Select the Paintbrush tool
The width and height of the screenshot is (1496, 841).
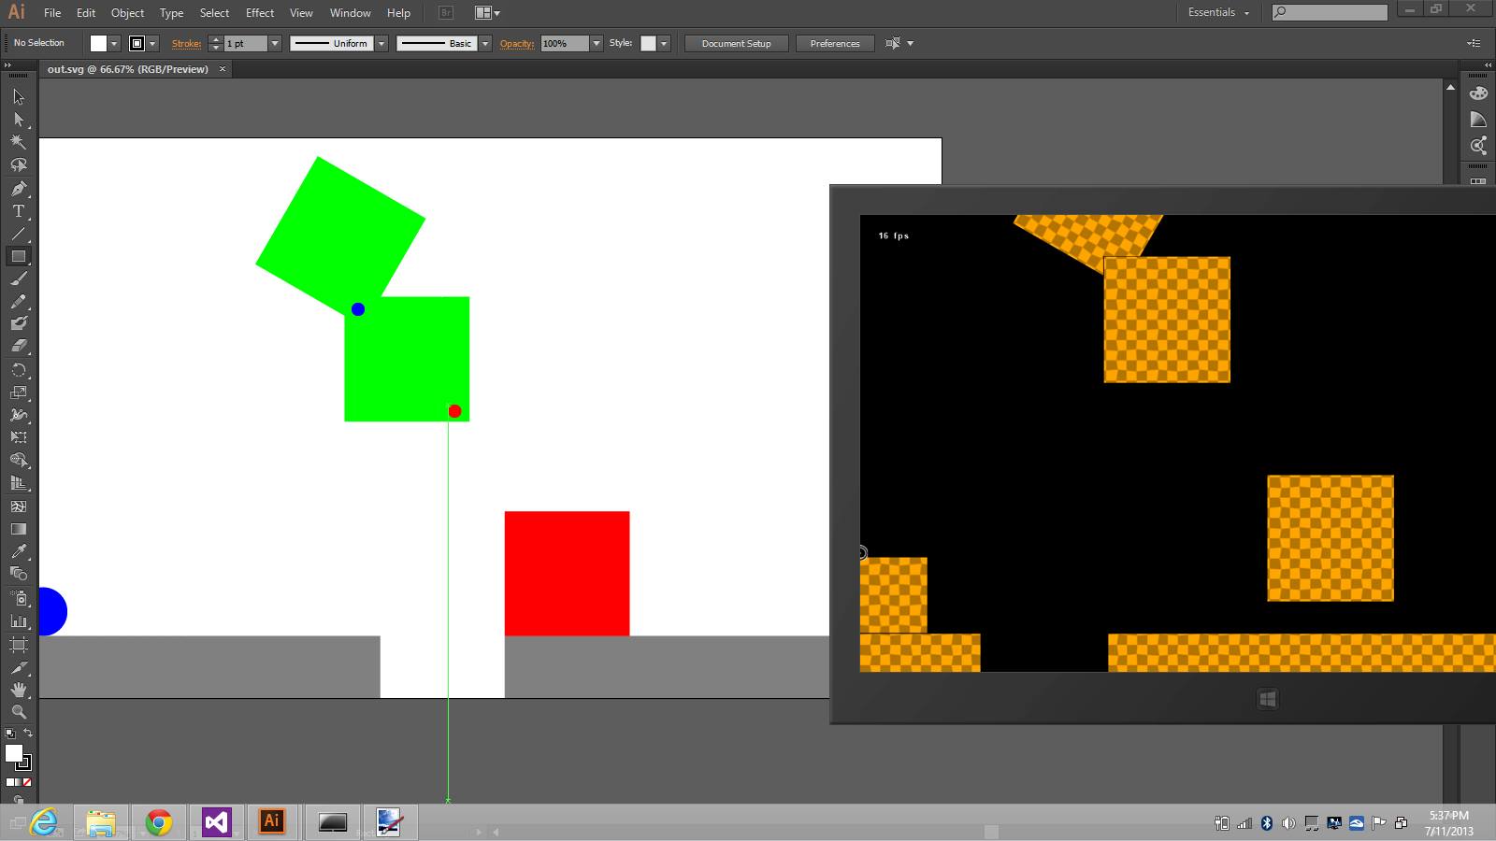pyautogui.click(x=18, y=278)
